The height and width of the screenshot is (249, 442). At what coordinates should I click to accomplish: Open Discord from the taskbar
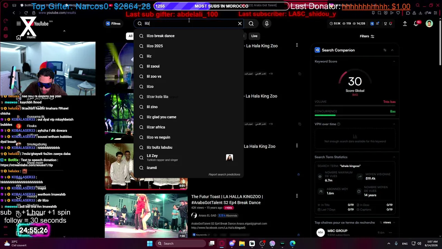pos(232,243)
